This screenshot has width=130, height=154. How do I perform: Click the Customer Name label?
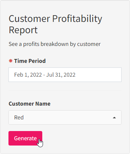pos(30,104)
